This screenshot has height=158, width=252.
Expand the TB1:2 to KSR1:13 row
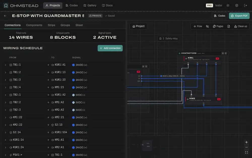[6, 72]
